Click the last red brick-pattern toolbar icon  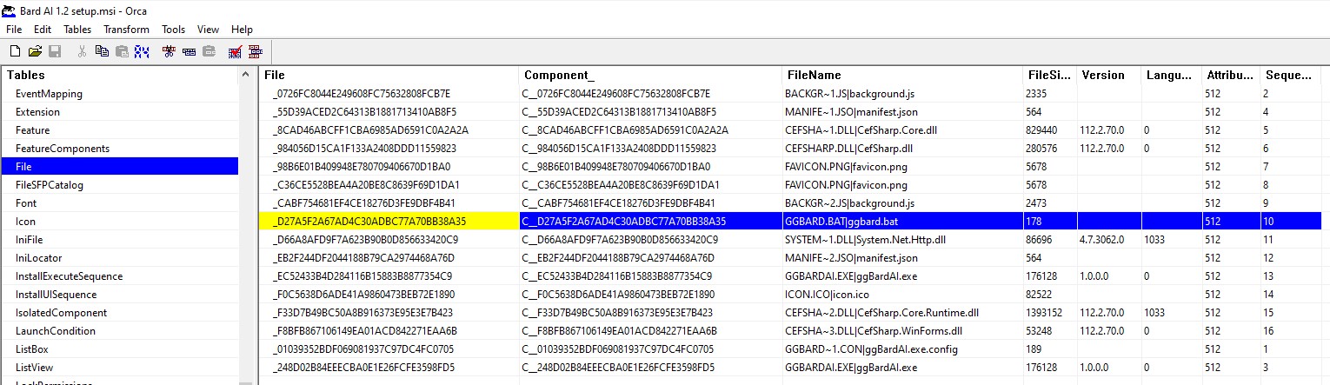[256, 51]
